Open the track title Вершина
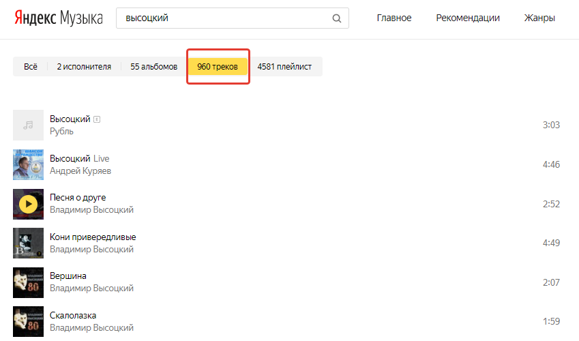Viewport: 579px width, 341px height. [68, 276]
